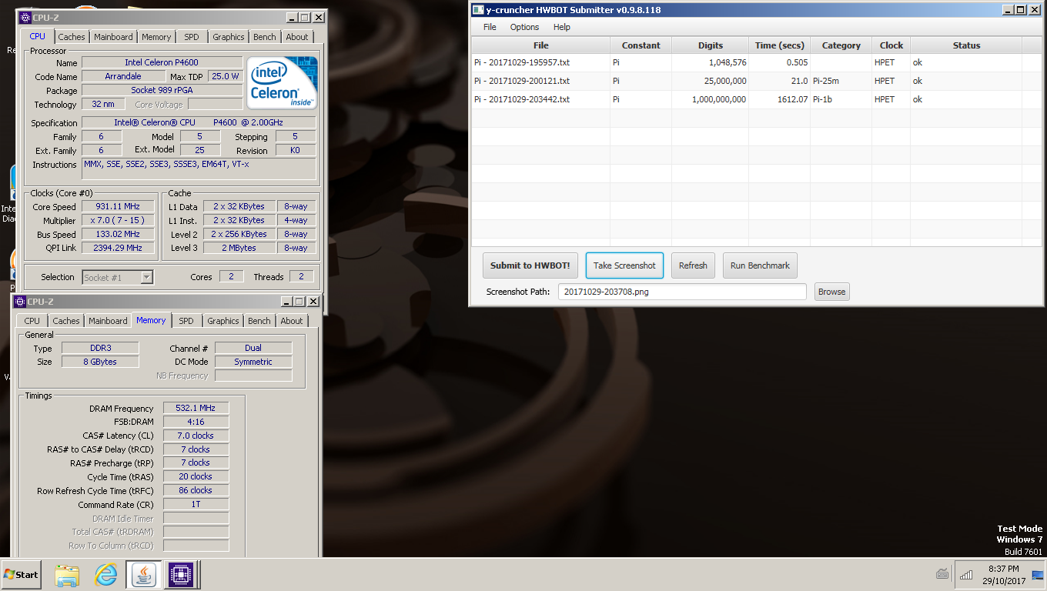
Task: Open the SPD tab in top CPU-Z window
Action: pyautogui.click(x=192, y=37)
